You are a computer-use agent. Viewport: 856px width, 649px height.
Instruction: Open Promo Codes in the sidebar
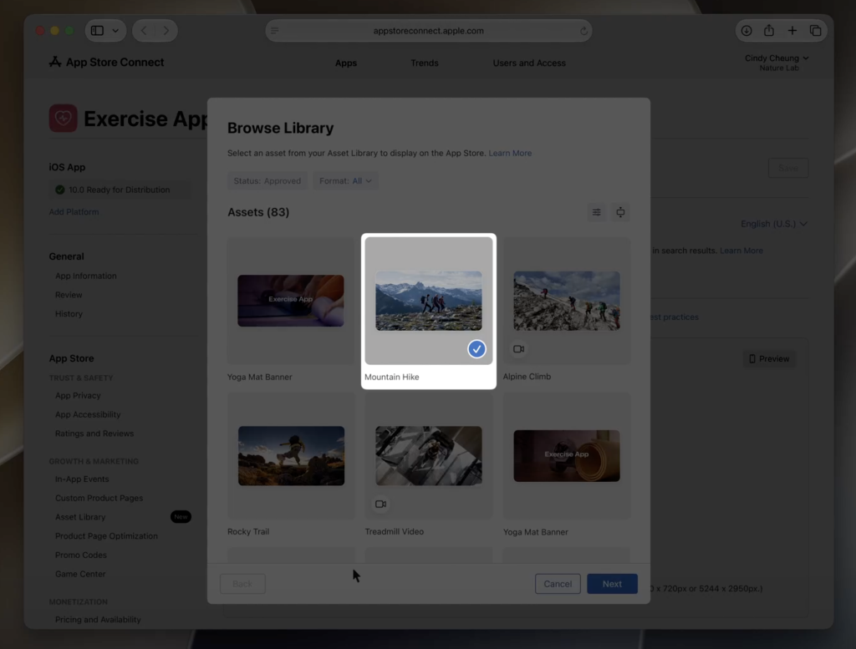[x=81, y=555]
